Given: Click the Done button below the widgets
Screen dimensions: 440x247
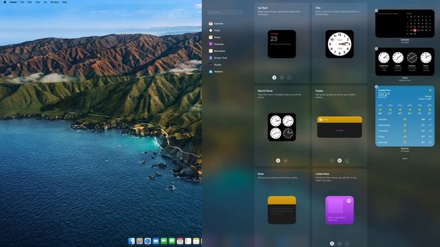Looking at the screenshot, I should pyautogui.click(x=405, y=158).
